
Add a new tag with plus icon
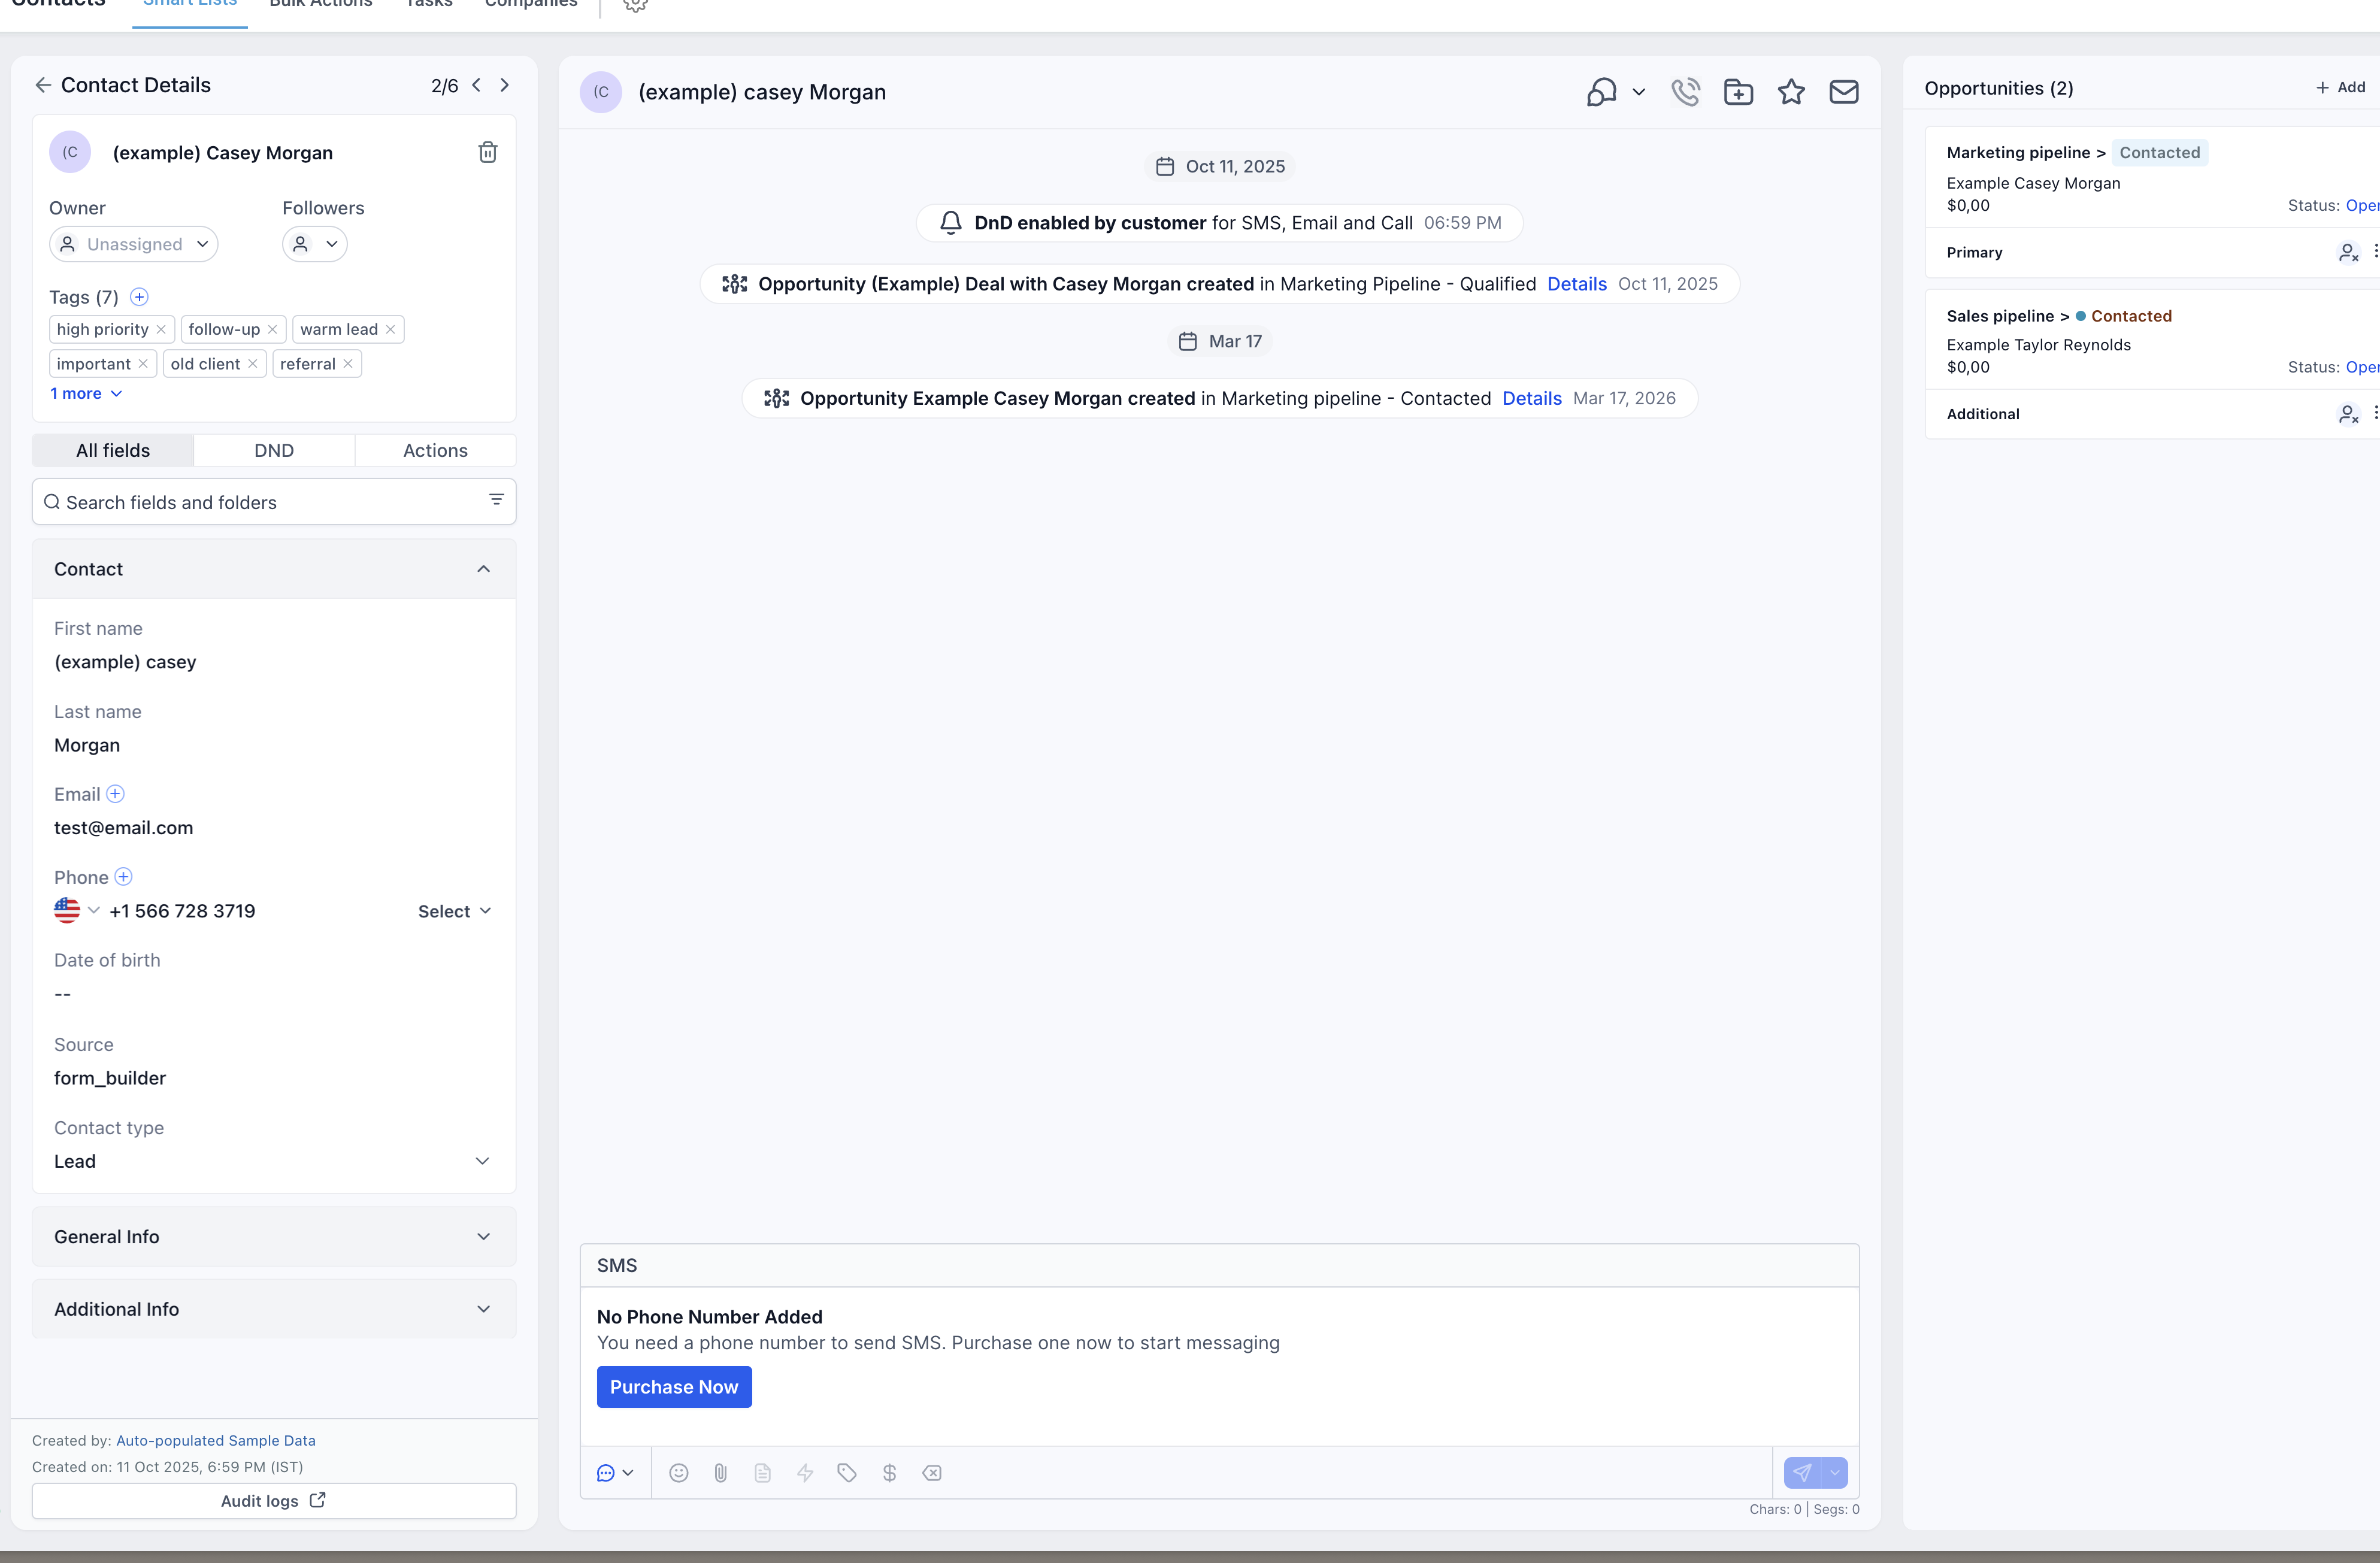click(x=139, y=297)
